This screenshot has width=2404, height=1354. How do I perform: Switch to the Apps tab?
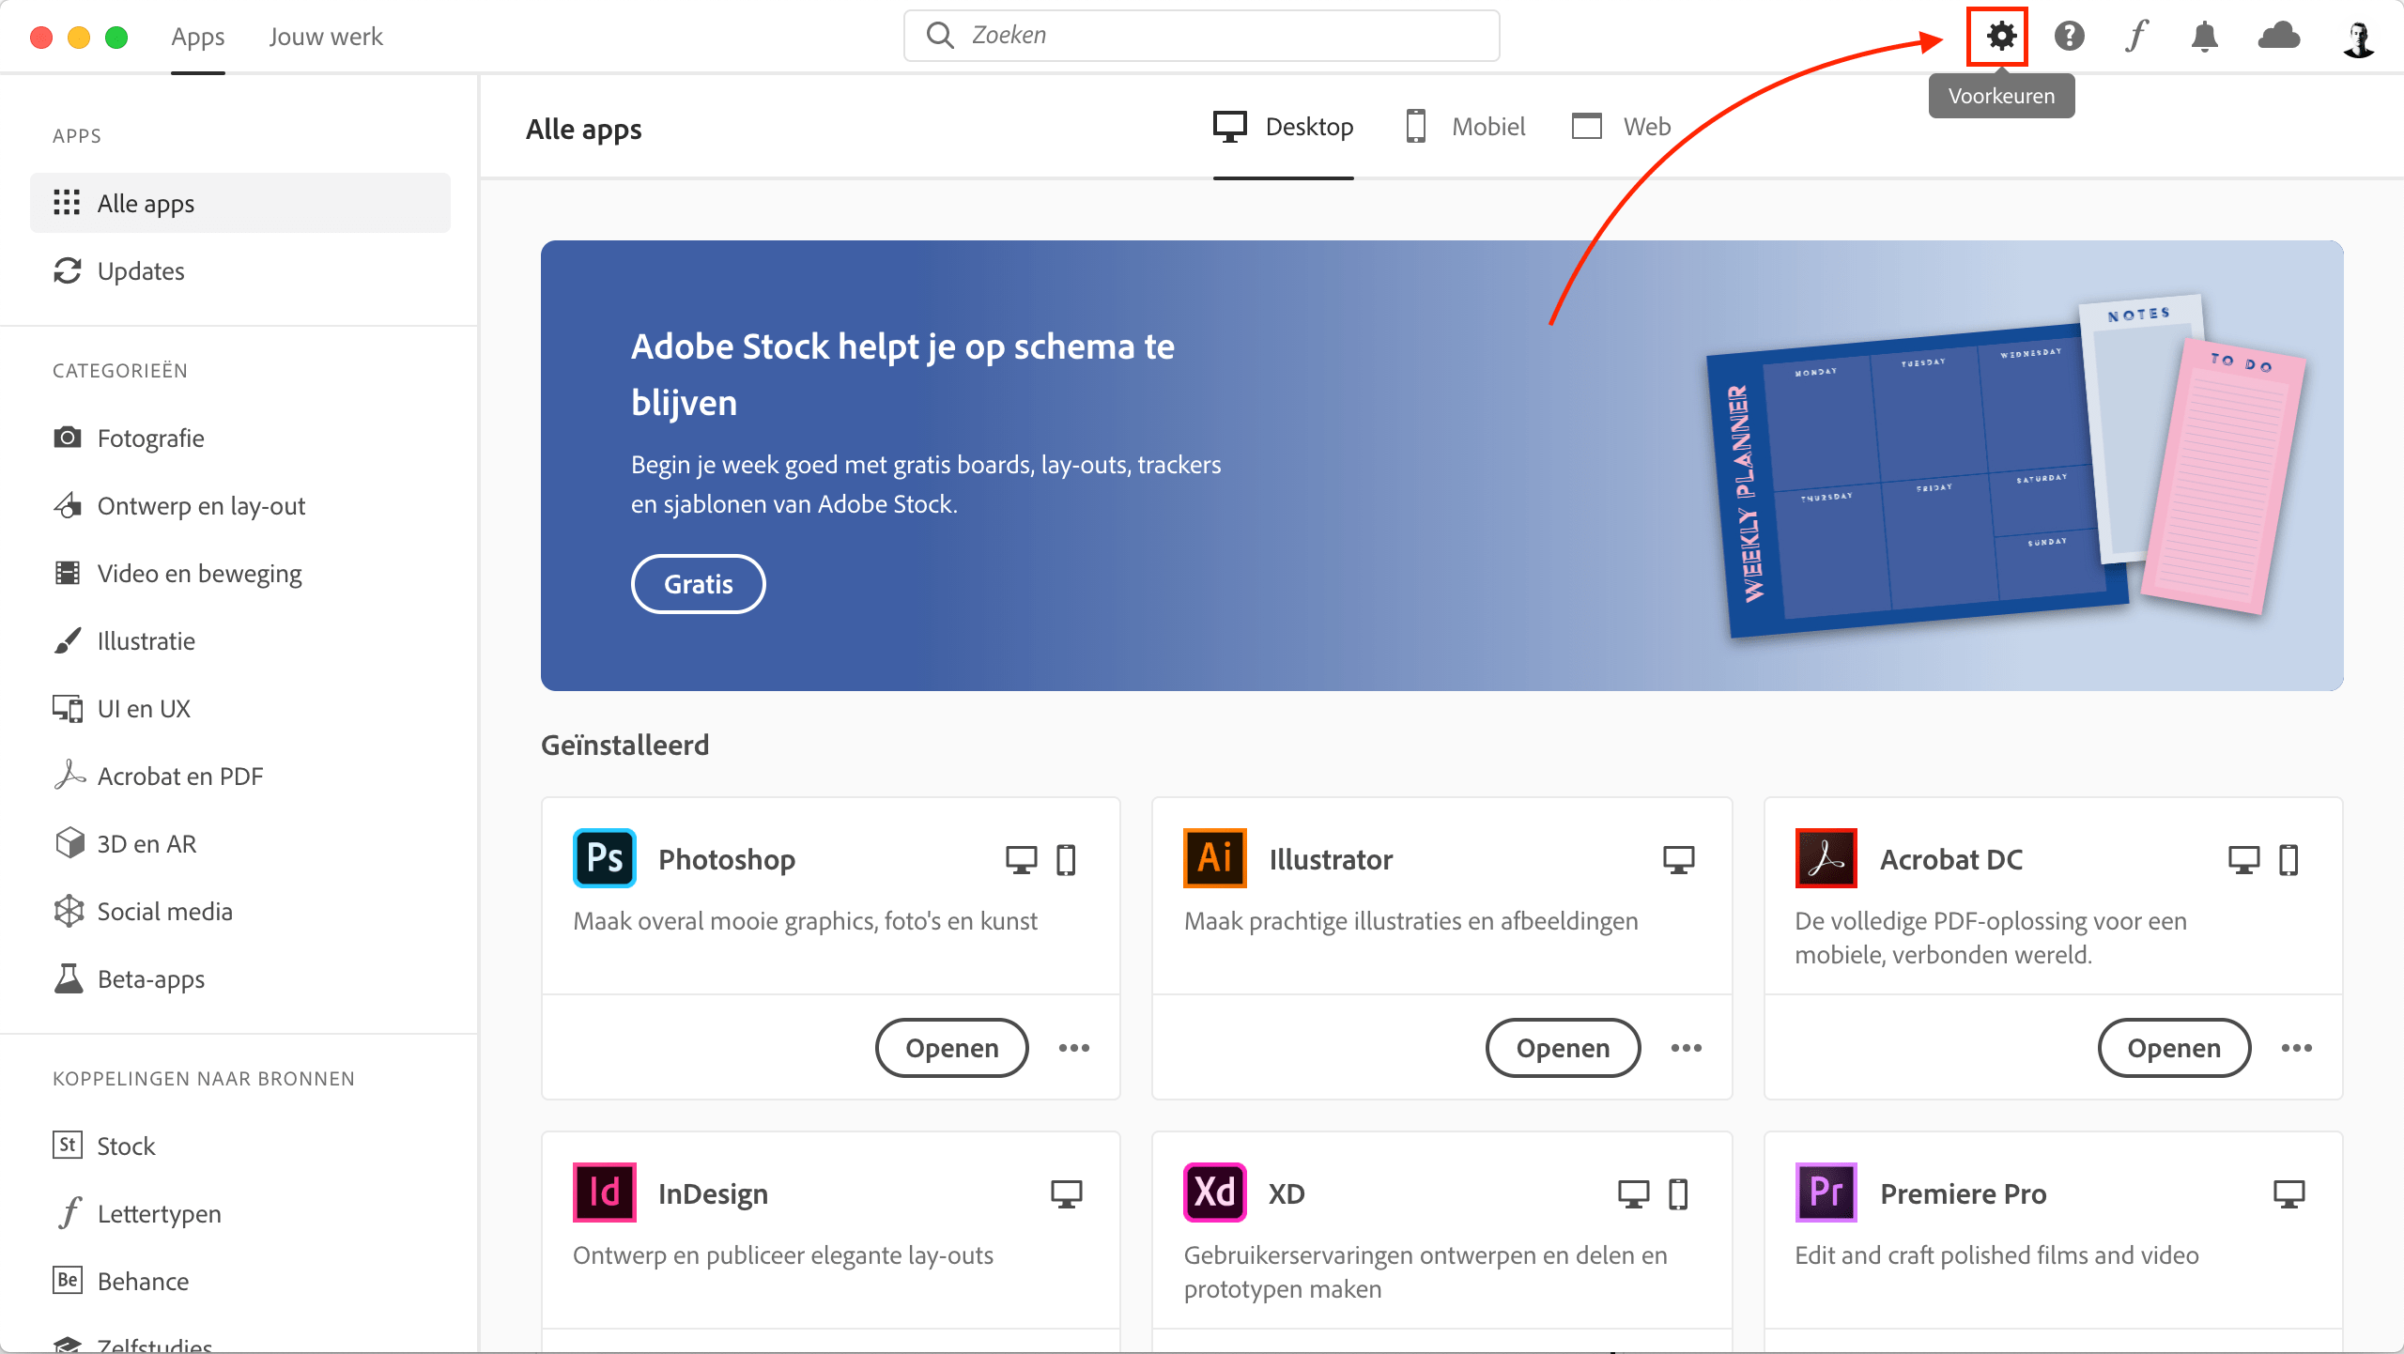(197, 37)
